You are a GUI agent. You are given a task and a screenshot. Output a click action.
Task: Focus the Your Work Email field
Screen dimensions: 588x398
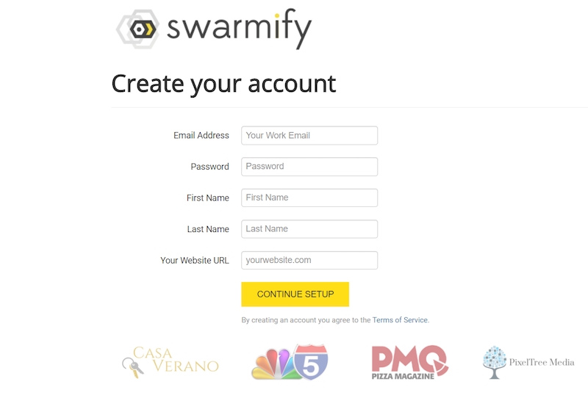309,135
